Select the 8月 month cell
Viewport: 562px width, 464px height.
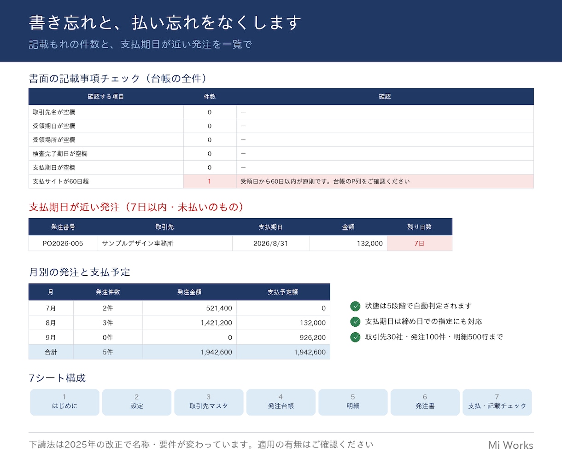tap(51, 323)
